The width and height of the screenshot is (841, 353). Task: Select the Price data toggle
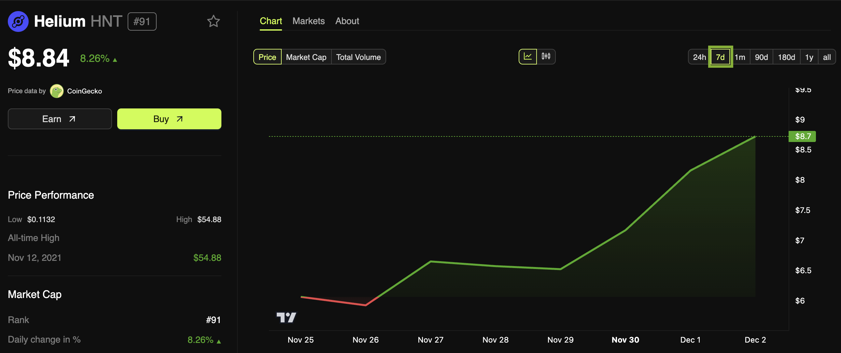(267, 57)
